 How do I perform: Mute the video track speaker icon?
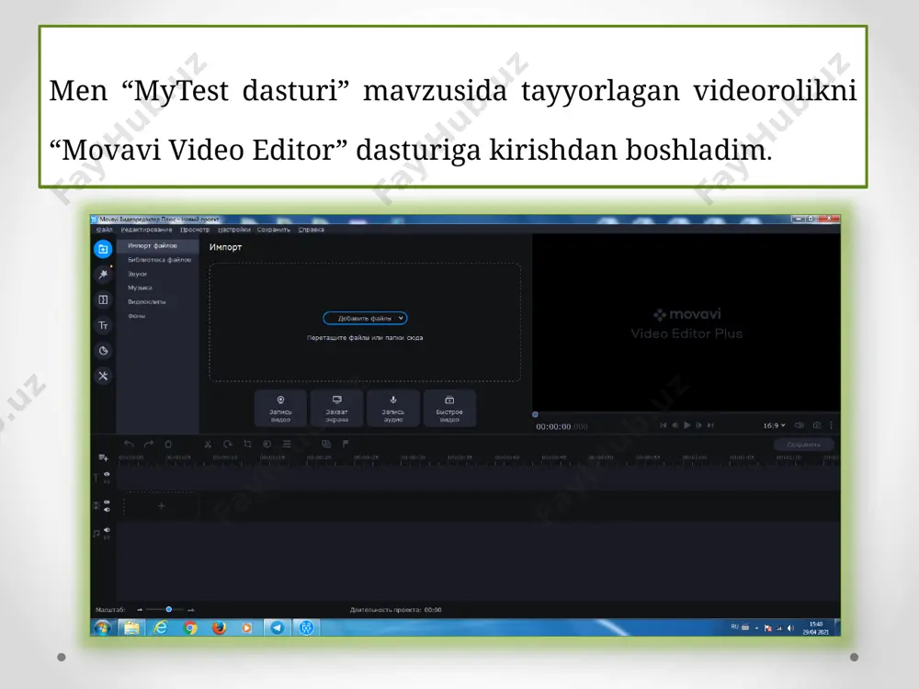107,510
